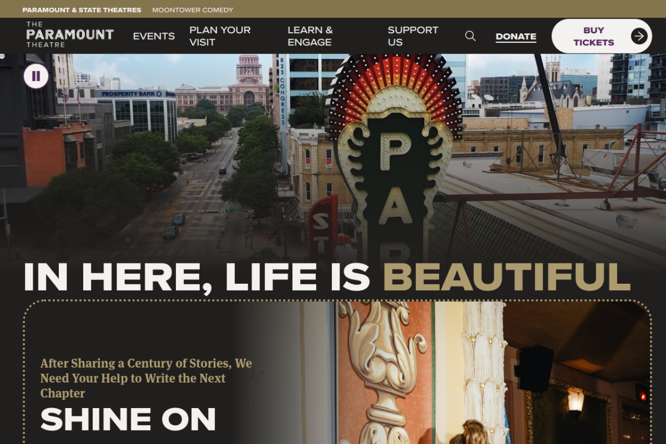Follow the Donate link
The width and height of the screenshot is (666, 444).
pos(516,36)
